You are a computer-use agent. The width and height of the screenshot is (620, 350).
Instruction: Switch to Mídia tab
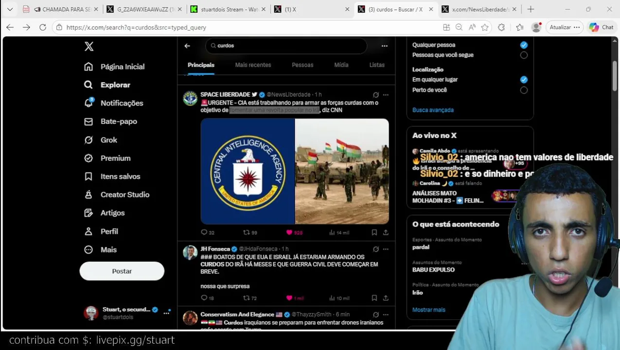341,65
